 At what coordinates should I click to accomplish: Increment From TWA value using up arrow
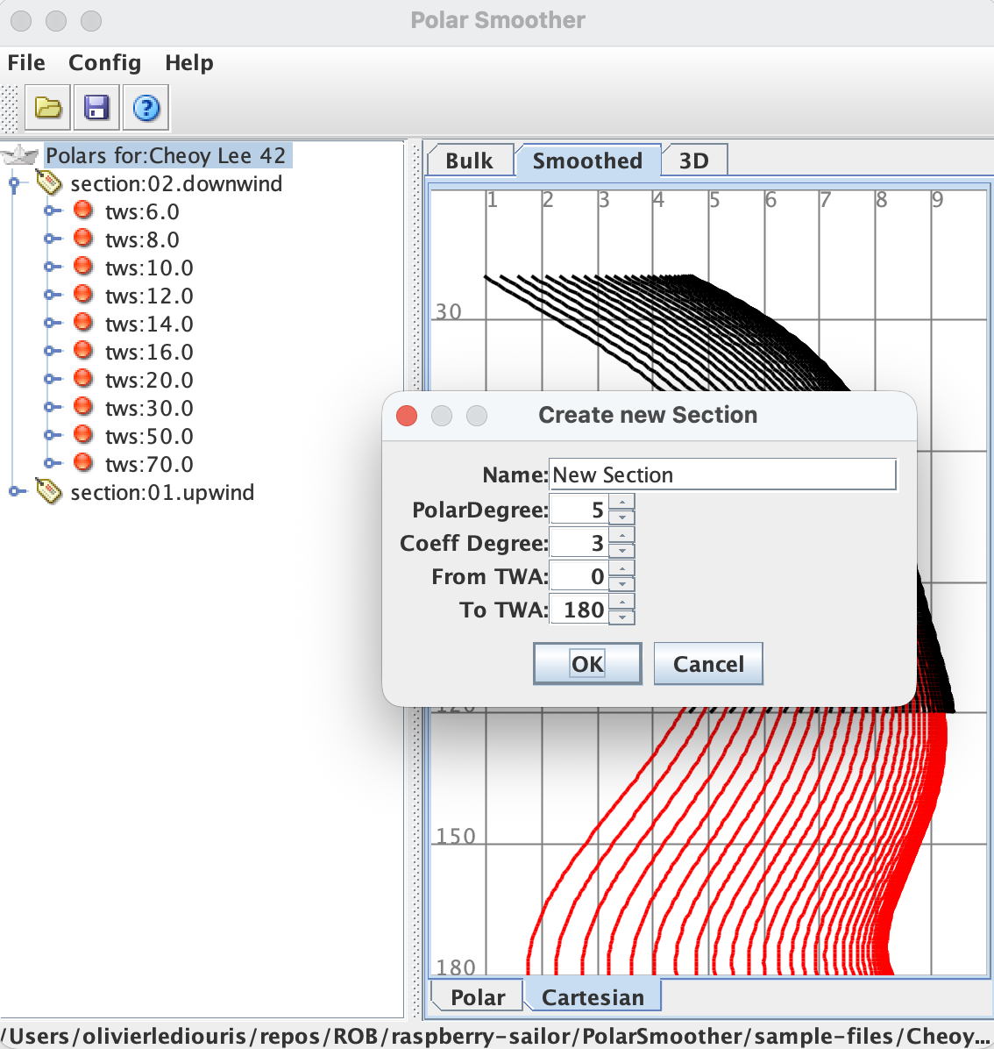click(621, 569)
